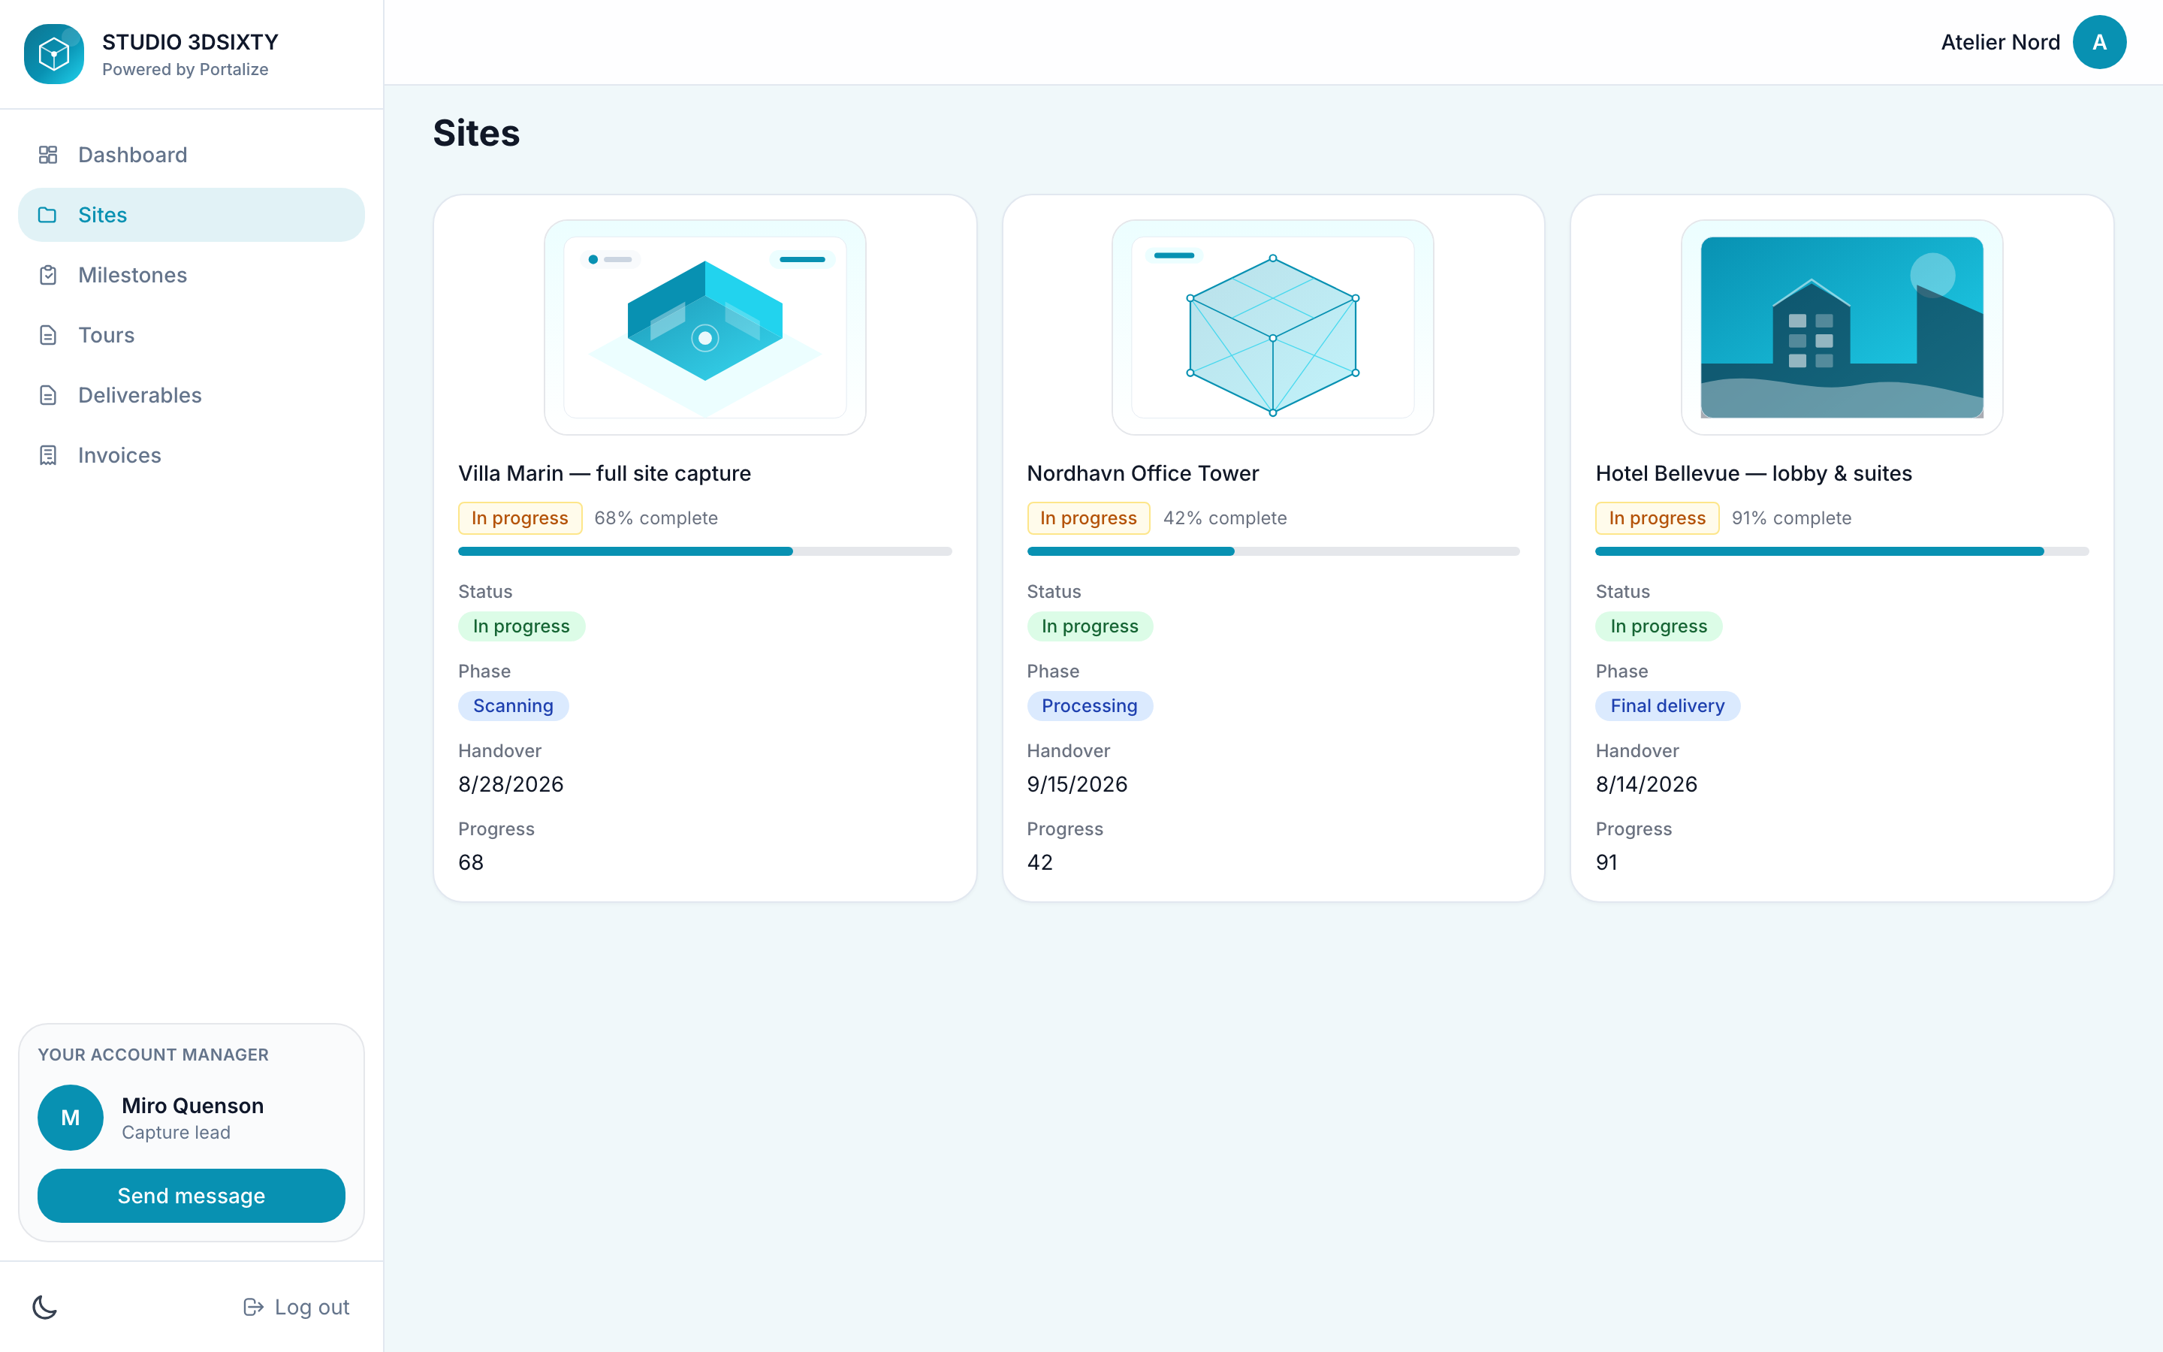This screenshot has height=1352, width=2163.
Task: Click Hotel Bellevue progress value 91
Action: (1606, 862)
